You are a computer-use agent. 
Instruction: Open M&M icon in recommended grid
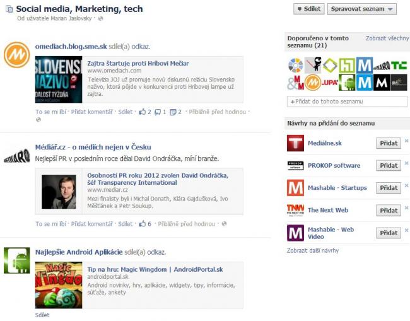pyautogui.click(x=295, y=83)
